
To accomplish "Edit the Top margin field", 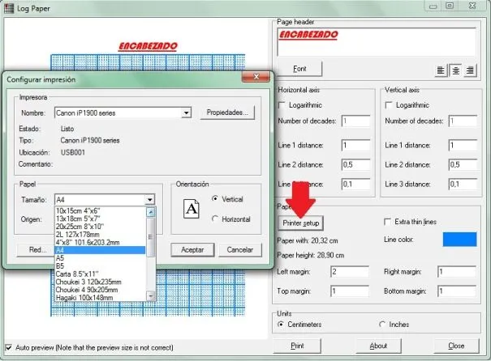I will click(350, 291).
